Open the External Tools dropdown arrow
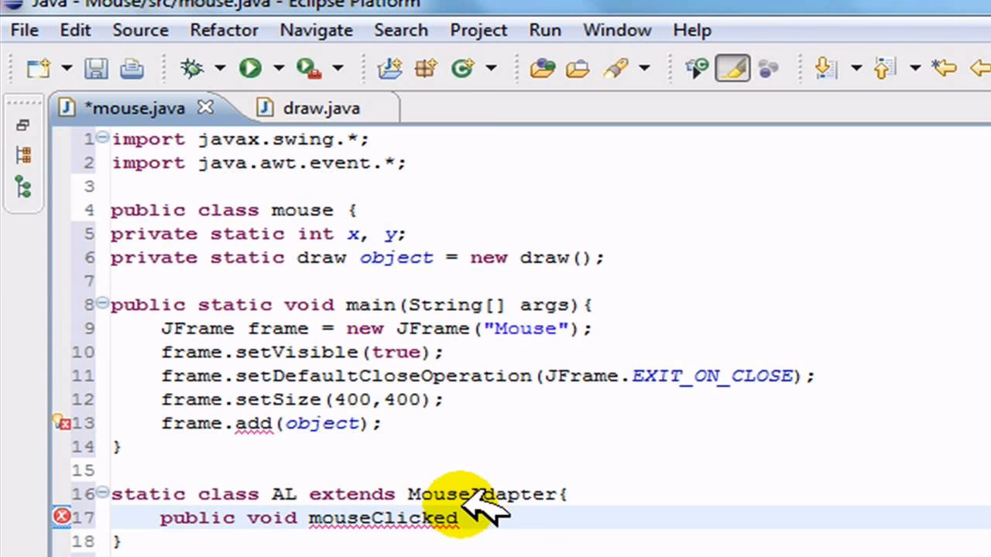The image size is (991, 557). [338, 68]
